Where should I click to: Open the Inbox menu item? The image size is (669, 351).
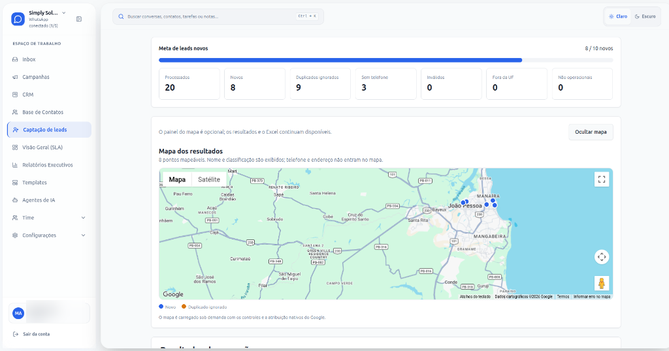click(49, 59)
